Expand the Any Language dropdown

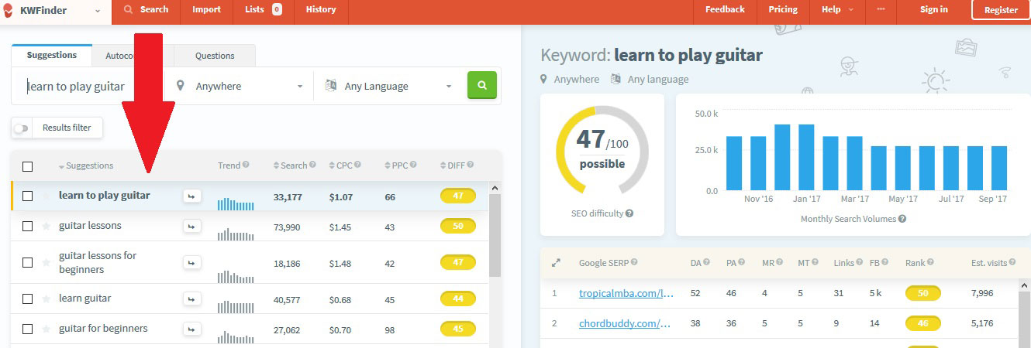(x=389, y=86)
